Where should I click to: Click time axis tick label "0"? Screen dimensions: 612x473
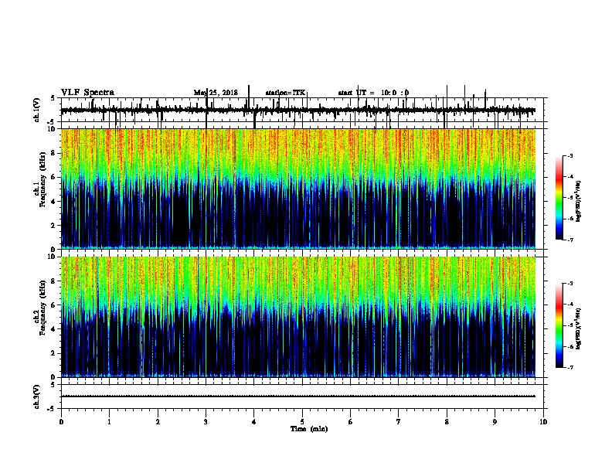61,422
